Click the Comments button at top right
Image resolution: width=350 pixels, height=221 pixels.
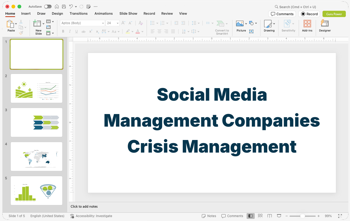(x=282, y=14)
